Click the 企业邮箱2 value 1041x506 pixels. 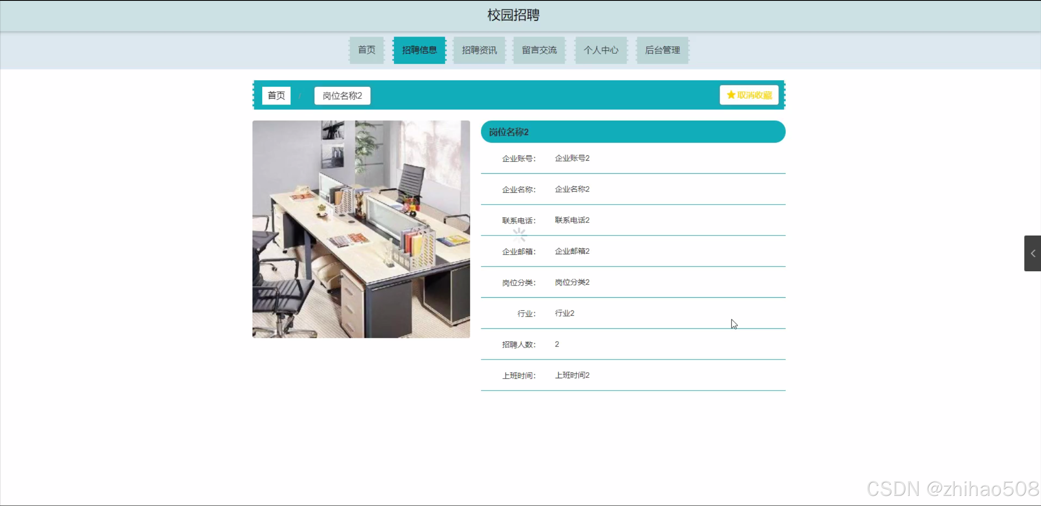pyautogui.click(x=572, y=251)
